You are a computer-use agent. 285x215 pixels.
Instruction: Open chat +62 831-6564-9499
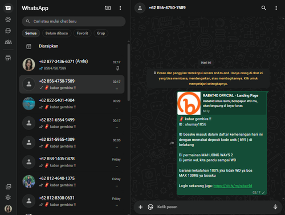point(72,123)
